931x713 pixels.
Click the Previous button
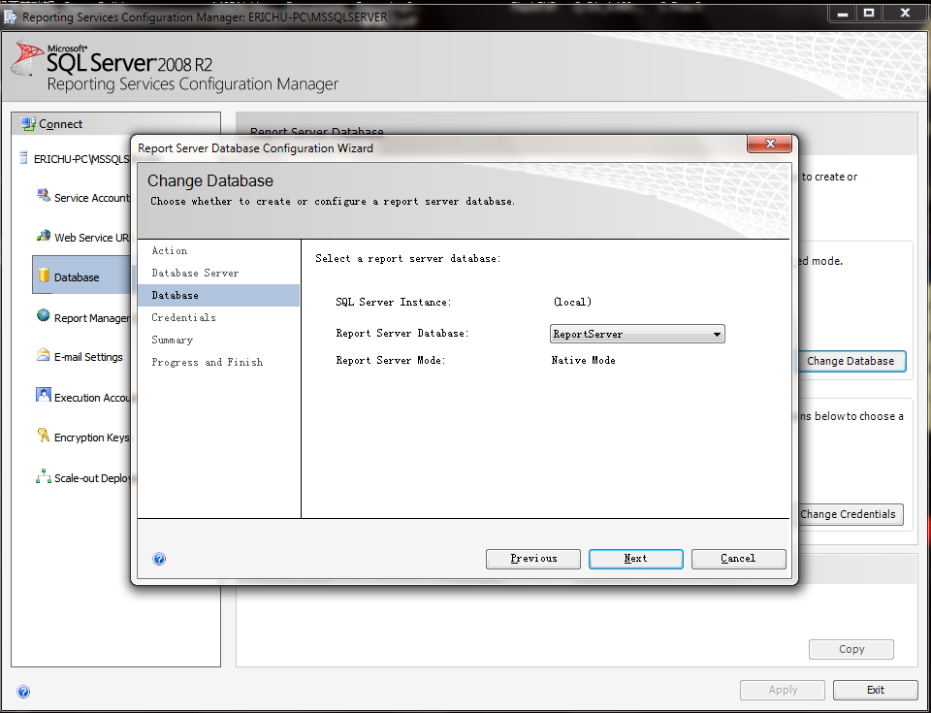tap(533, 559)
